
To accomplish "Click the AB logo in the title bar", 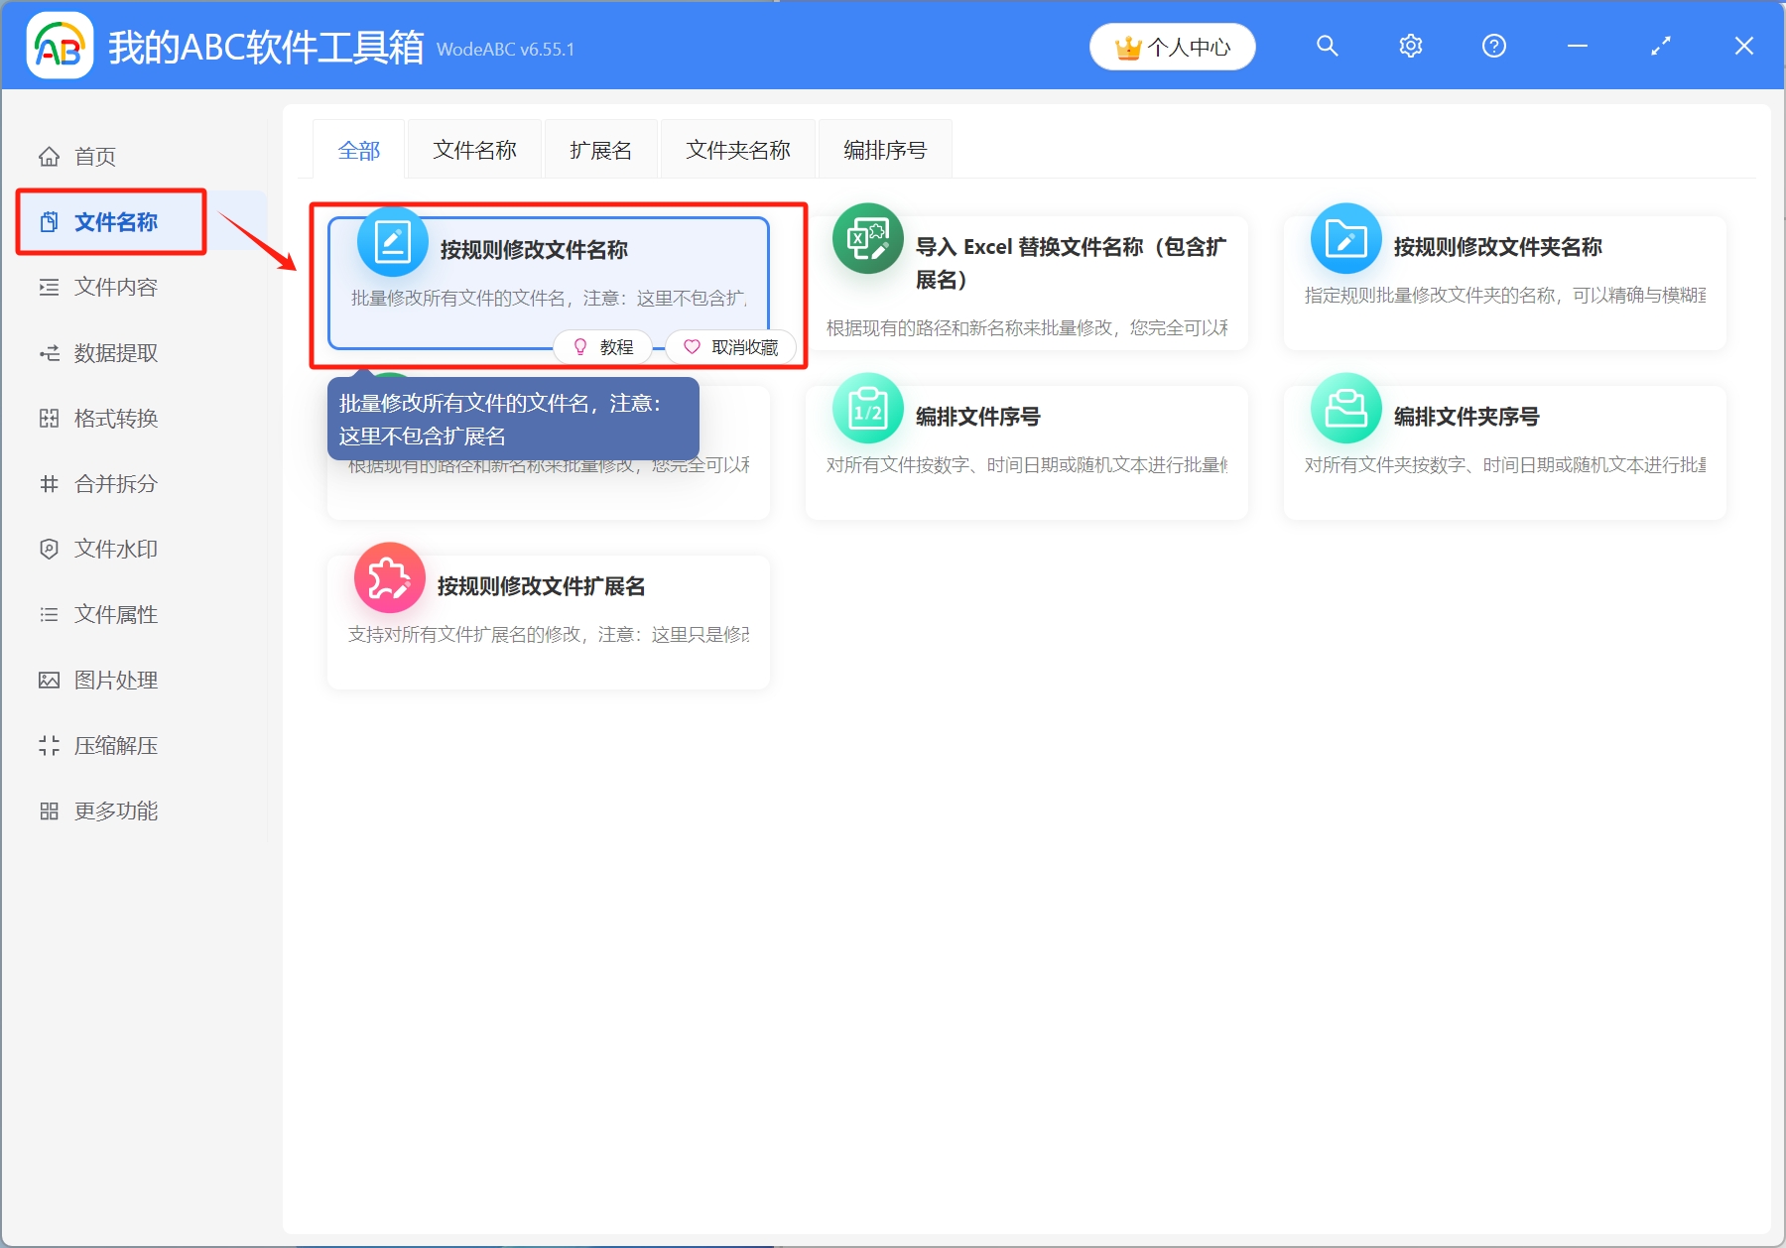I will click(59, 46).
